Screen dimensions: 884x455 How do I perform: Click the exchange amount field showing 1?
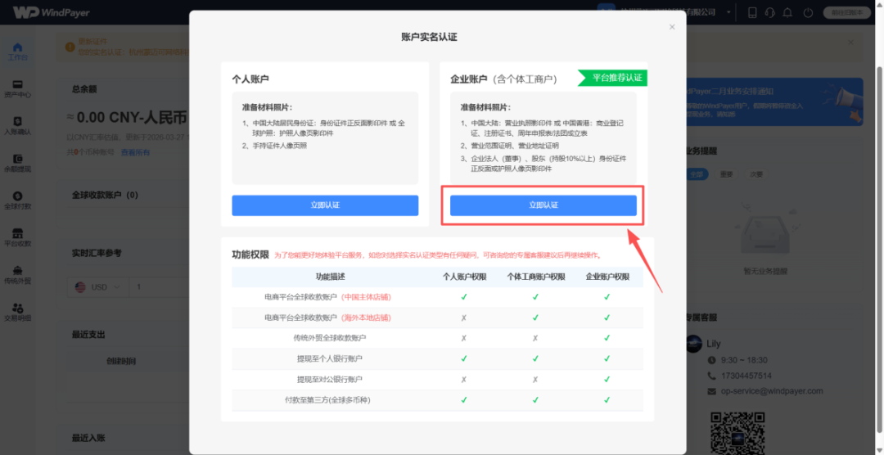159,287
